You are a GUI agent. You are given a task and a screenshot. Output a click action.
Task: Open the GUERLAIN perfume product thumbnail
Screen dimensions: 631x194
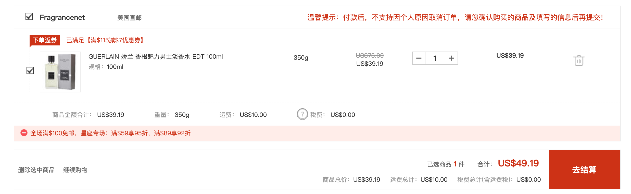pyautogui.click(x=60, y=72)
